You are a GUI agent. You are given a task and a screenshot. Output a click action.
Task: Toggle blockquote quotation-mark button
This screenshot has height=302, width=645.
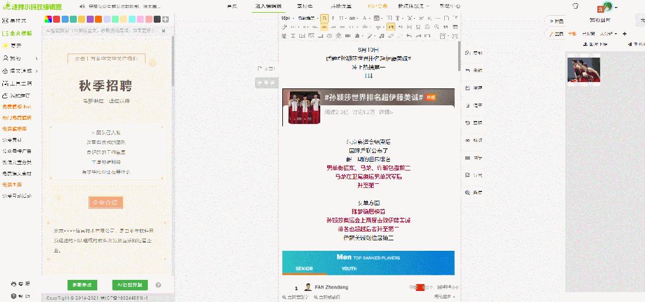[446, 27]
